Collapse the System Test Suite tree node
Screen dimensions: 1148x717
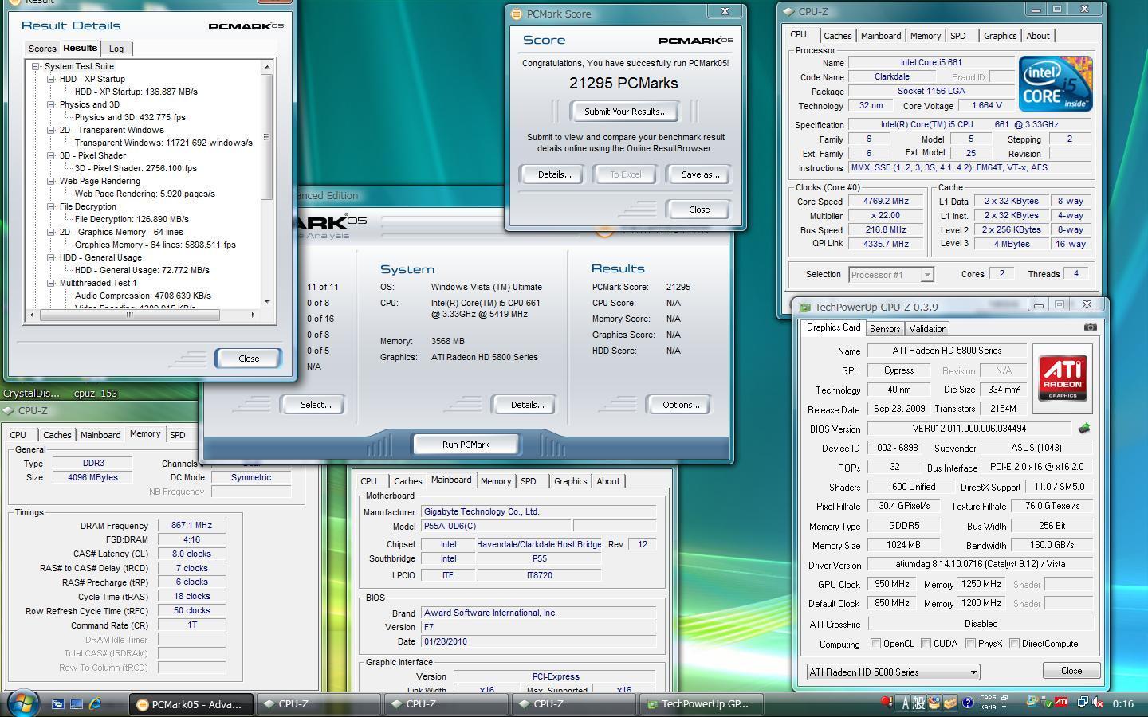point(36,66)
